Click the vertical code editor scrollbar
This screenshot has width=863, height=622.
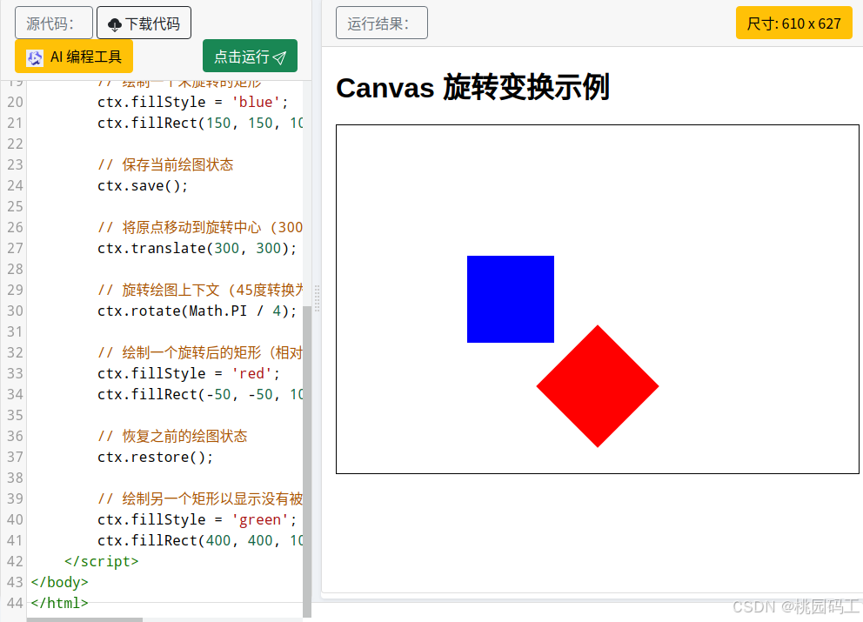click(306, 461)
